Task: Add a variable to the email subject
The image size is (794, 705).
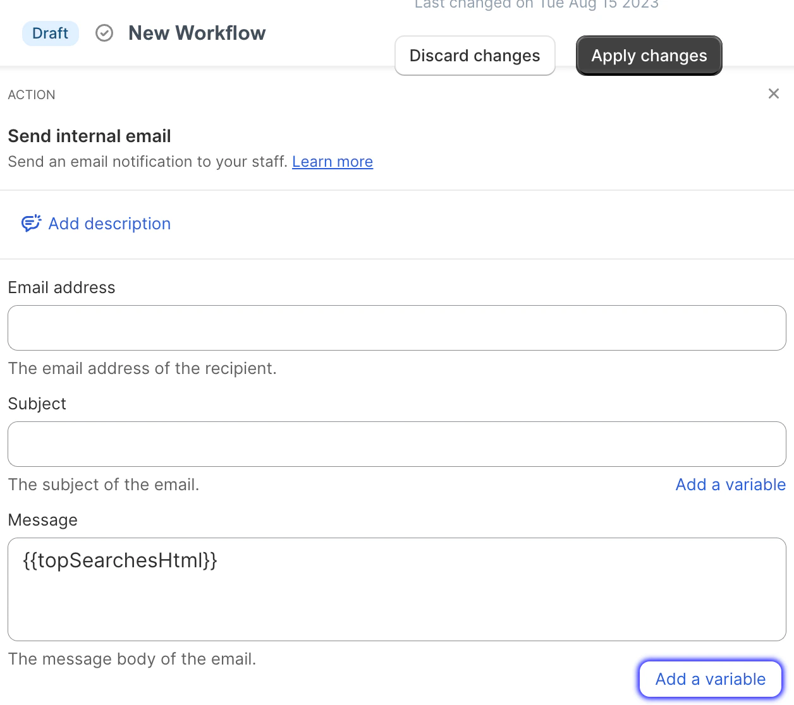Action: point(731,485)
